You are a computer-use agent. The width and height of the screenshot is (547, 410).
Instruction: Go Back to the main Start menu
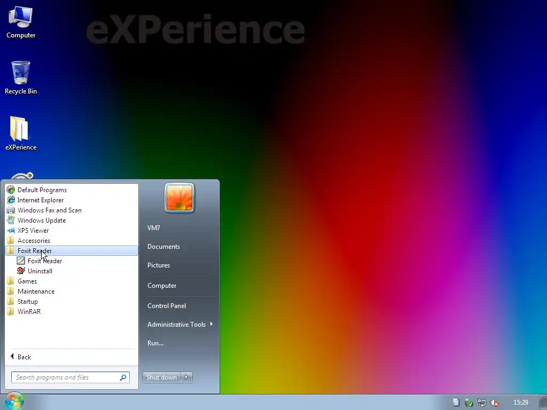tap(21, 357)
